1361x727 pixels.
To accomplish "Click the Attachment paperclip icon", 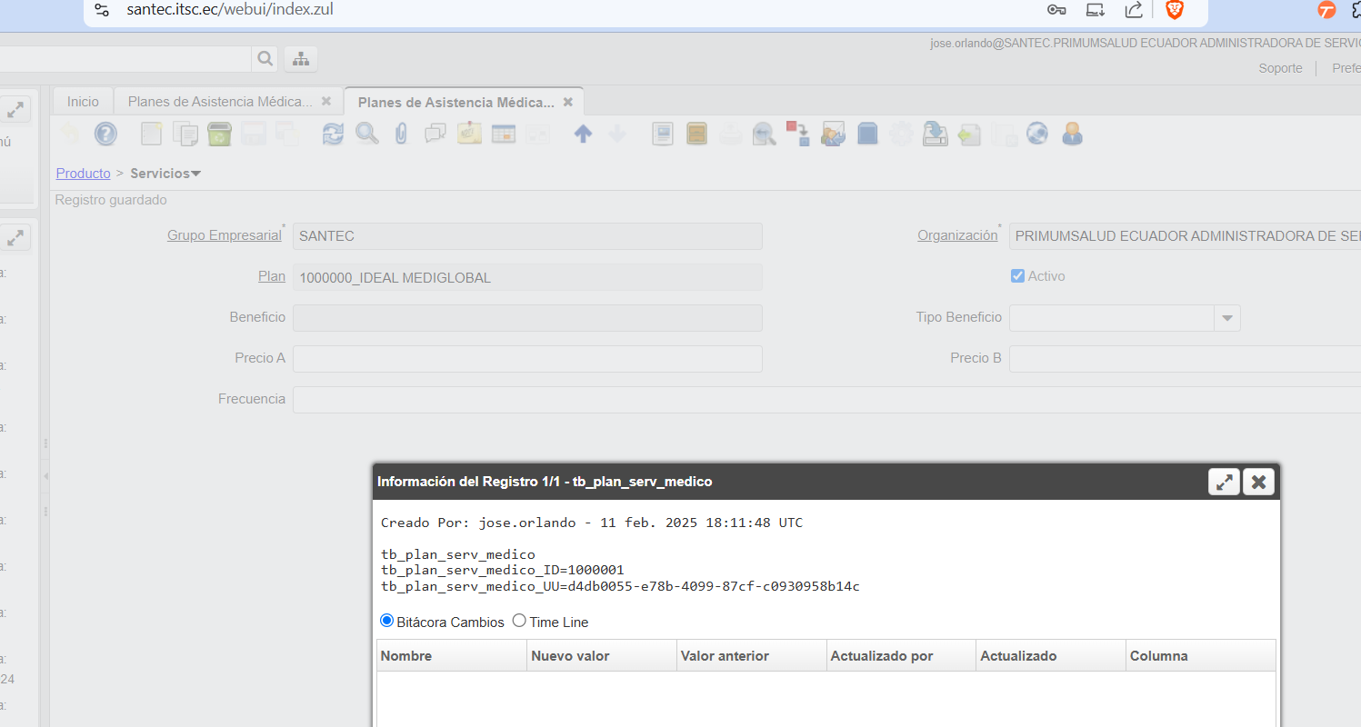I will [401, 134].
